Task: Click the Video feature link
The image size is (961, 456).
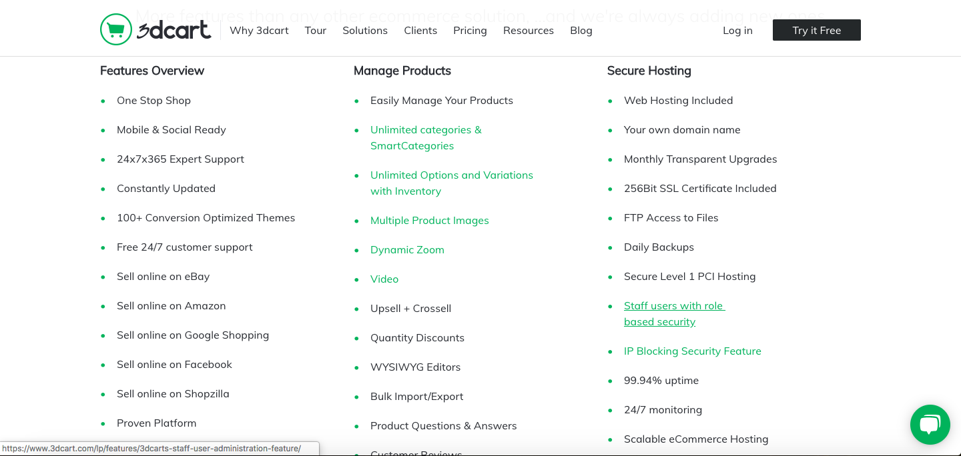Action: [384, 279]
